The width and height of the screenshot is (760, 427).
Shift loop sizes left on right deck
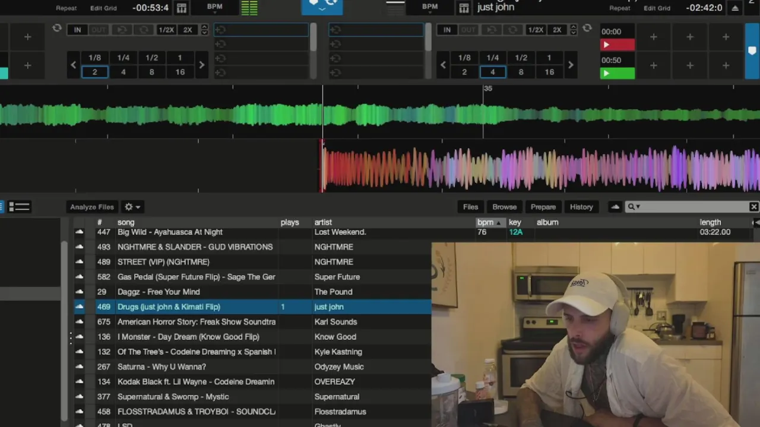click(443, 65)
